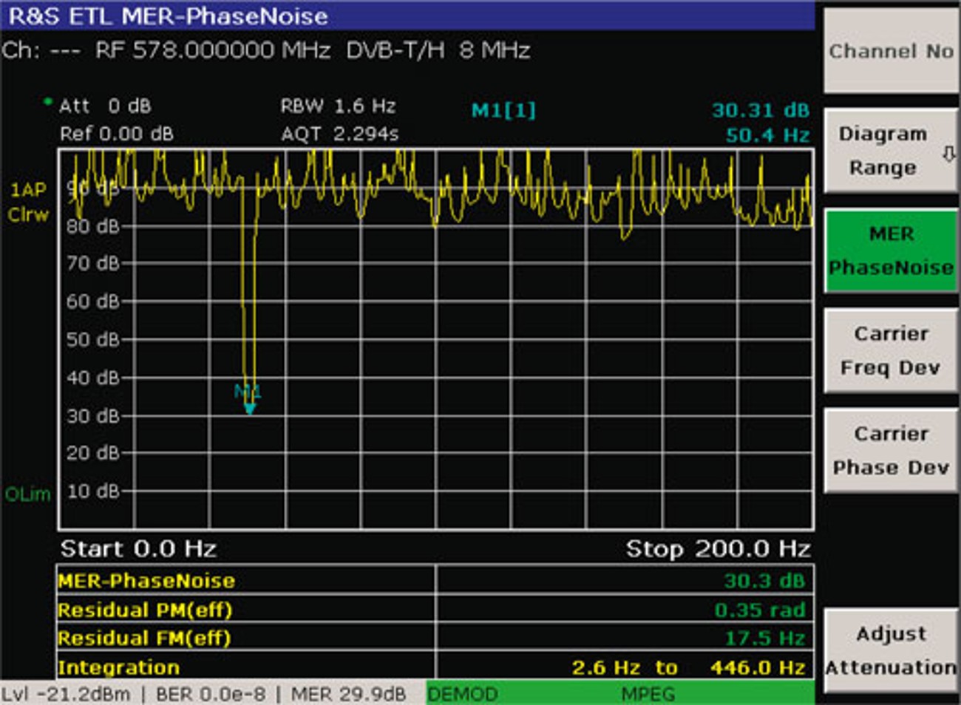Image resolution: width=961 pixels, height=705 pixels.
Task: Select the green DEMOD status indicator
Action: click(x=463, y=695)
